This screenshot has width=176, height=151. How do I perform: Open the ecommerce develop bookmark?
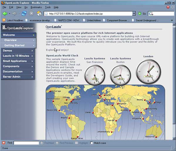point(39,21)
